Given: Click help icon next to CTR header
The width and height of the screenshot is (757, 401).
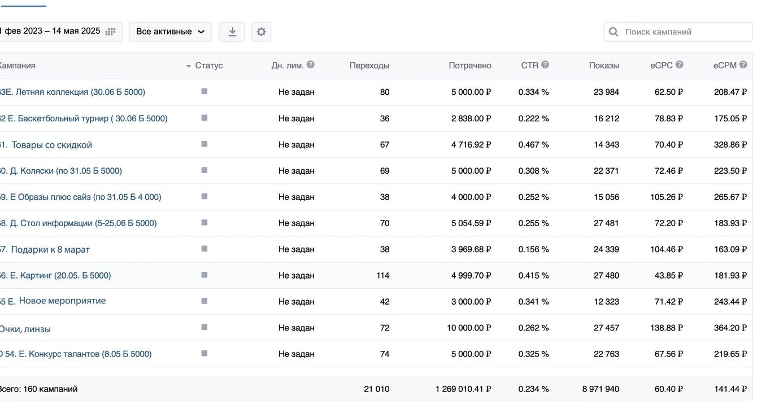Looking at the screenshot, I should pos(545,65).
